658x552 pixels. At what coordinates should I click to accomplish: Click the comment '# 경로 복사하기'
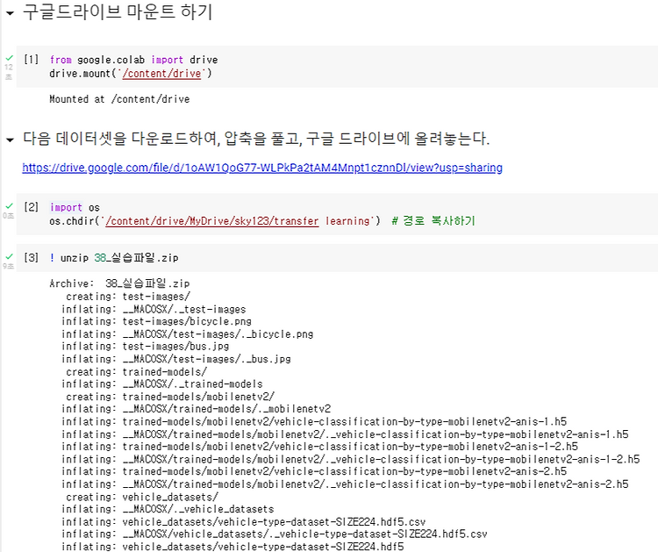coord(433,221)
